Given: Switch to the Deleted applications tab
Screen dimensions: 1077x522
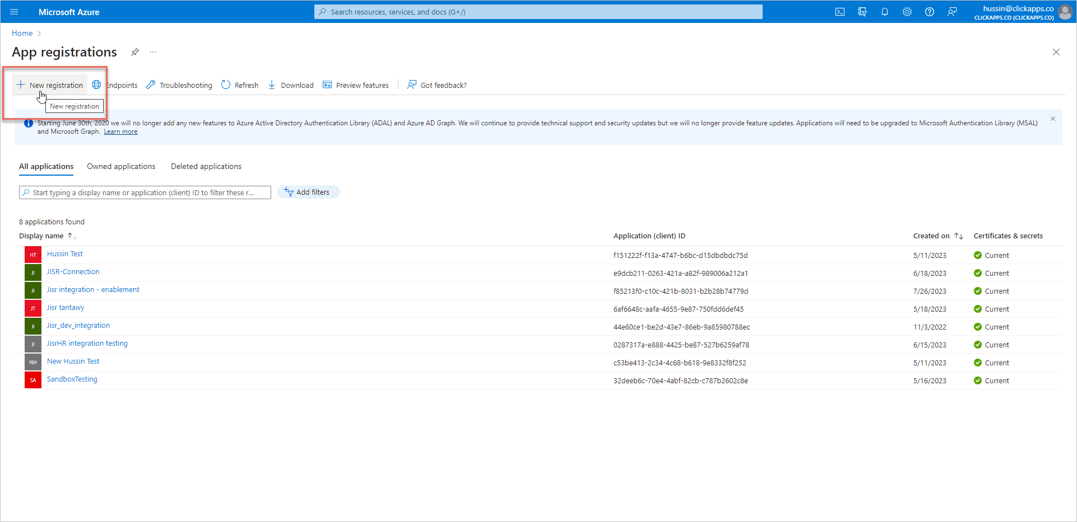Looking at the screenshot, I should (206, 167).
